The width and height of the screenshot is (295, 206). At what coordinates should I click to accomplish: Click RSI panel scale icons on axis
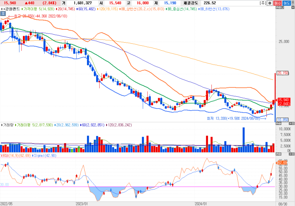tap(279, 154)
